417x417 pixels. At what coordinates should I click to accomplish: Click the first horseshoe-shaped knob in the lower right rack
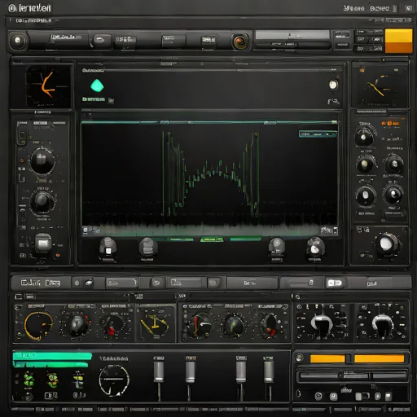[323, 323]
